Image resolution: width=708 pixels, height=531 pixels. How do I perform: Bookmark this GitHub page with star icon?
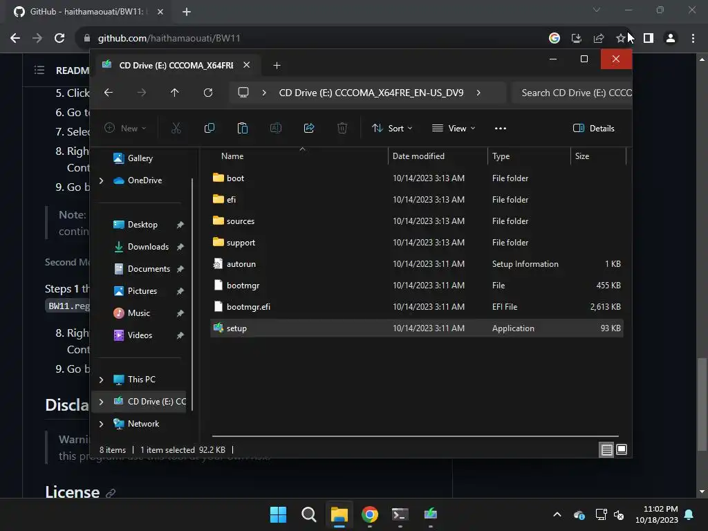[621, 39]
